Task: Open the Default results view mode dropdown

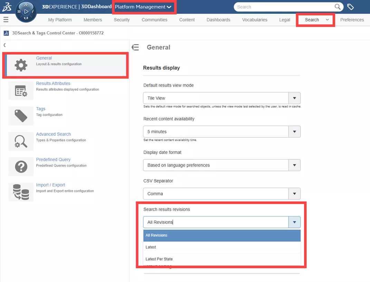Action: coord(294,98)
